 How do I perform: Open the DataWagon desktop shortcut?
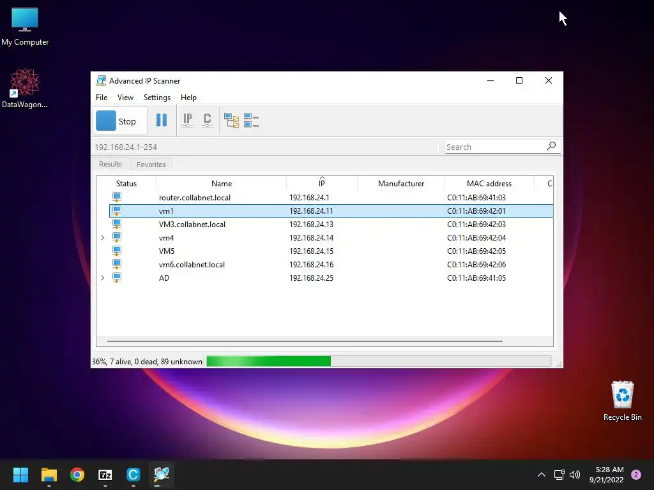click(x=25, y=88)
